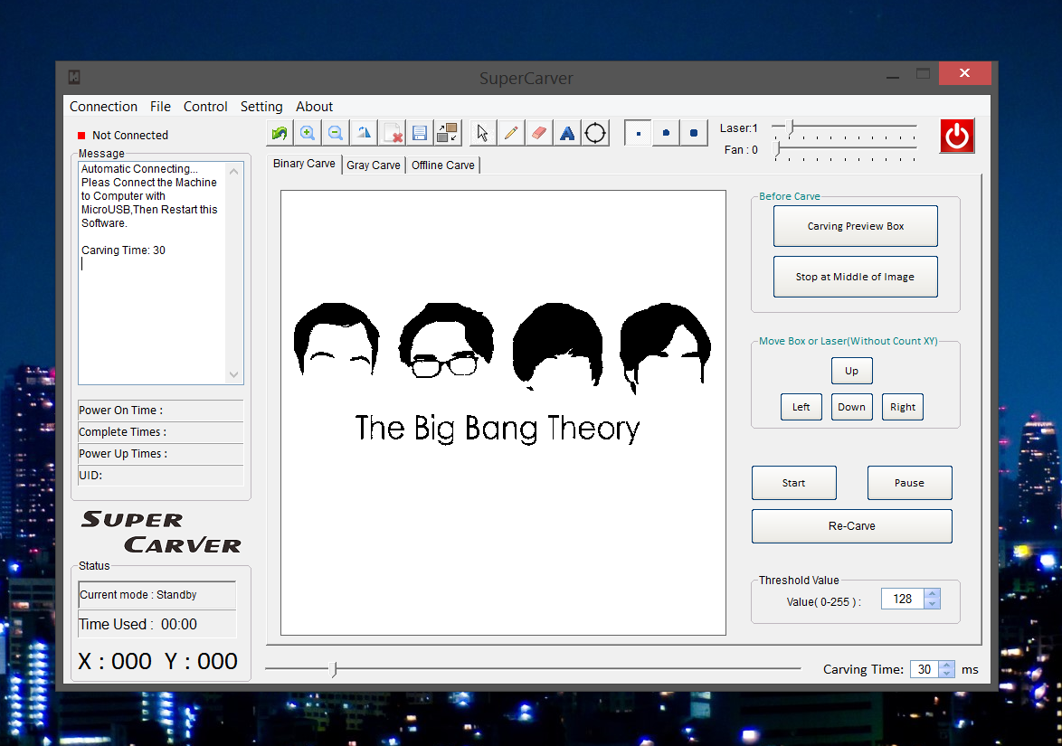Image resolution: width=1062 pixels, height=746 pixels.
Task: Open the Setting menu
Action: (x=261, y=107)
